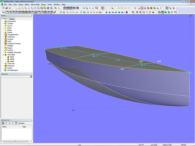The image size is (195, 146).
Task: Click the Name column header
Action: pos(4,127)
